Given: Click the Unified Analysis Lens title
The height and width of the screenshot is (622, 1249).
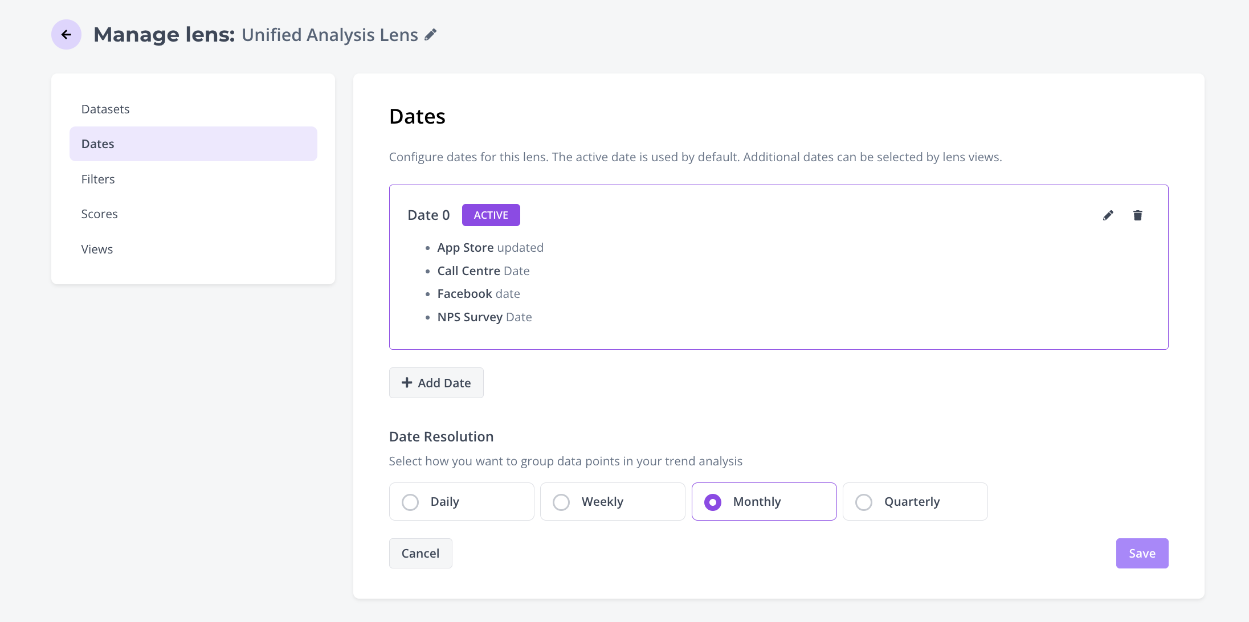Looking at the screenshot, I should coord(329,35).
